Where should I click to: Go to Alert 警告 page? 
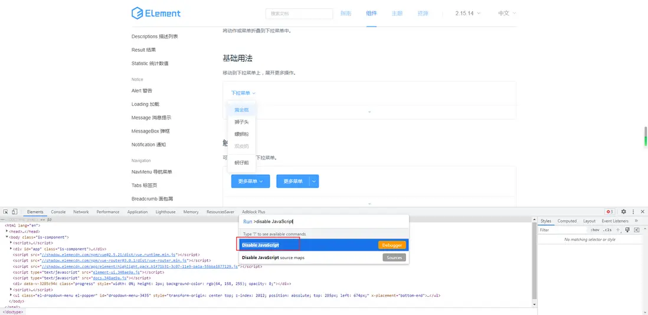(x=142, y=90)
